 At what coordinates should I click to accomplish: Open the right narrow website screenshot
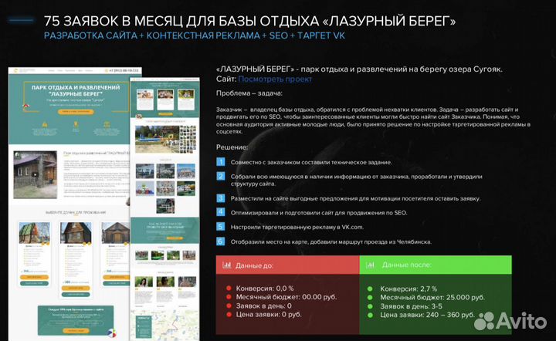tap(165, 209)
